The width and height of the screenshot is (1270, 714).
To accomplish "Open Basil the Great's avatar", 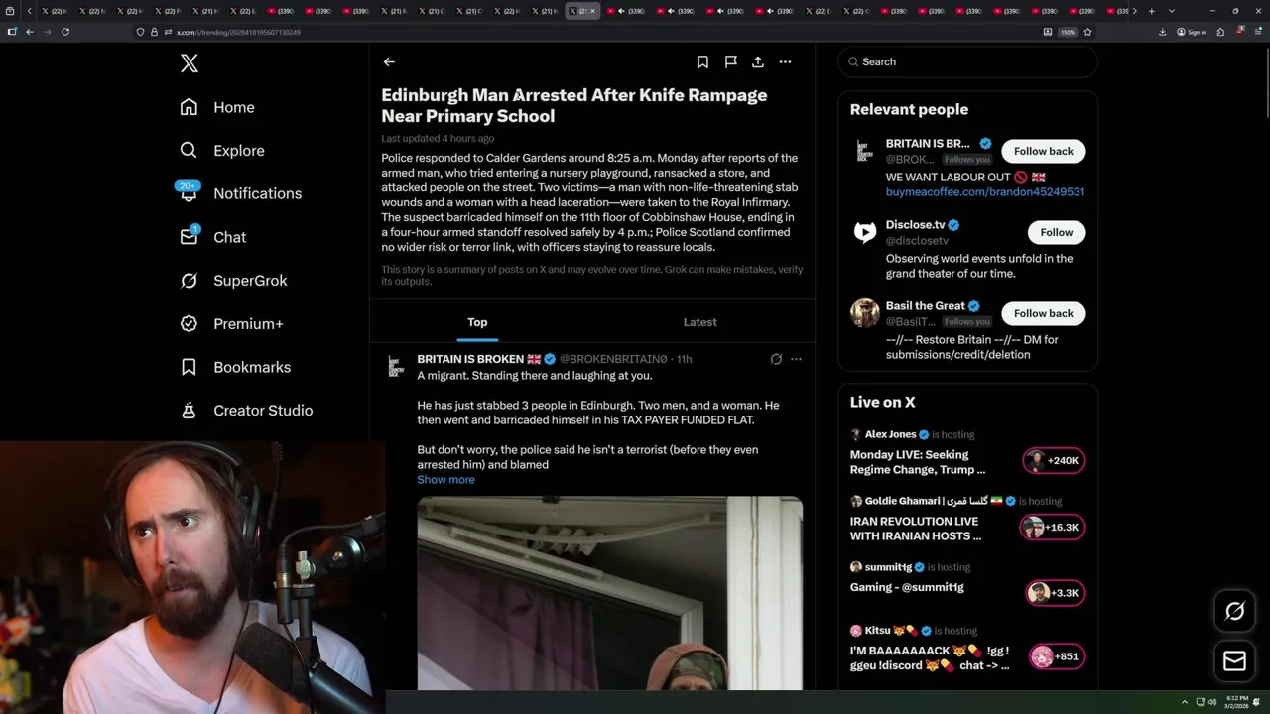I will point(865,313).
